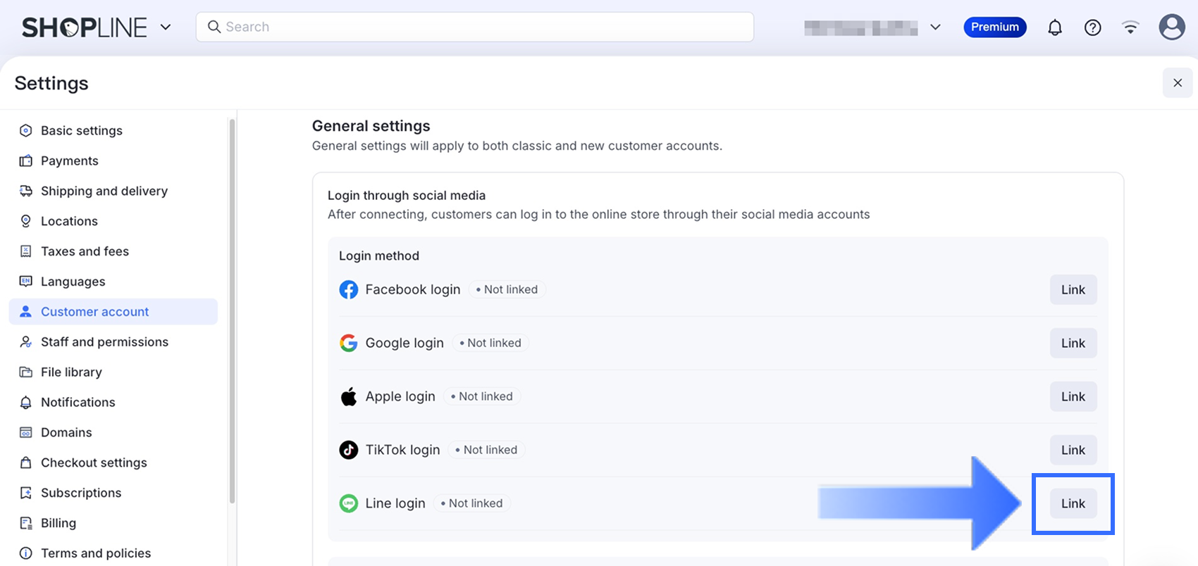Expand the SHOPLINE logo dropdown

166,27
